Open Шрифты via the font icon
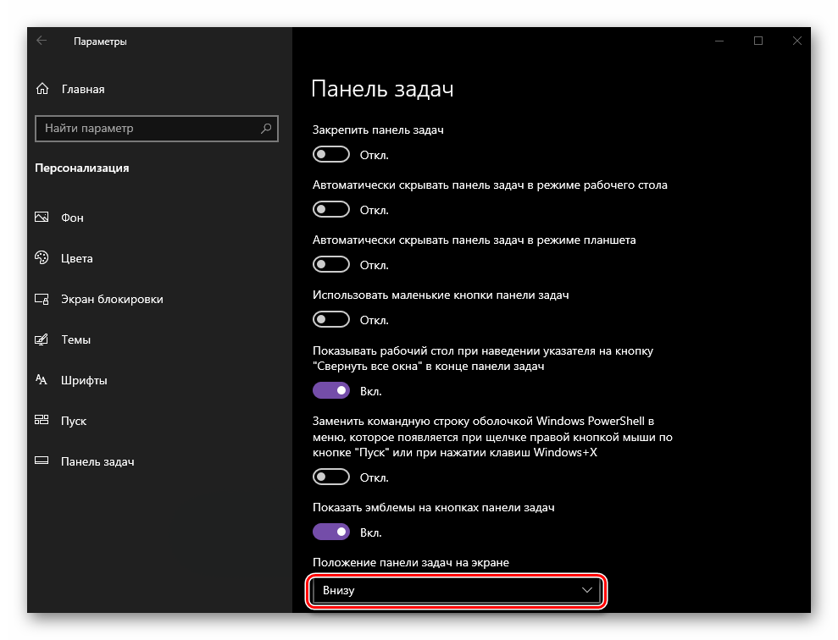Screen dimensions: 838x640 pyautogui.click(x=42, y=380)
